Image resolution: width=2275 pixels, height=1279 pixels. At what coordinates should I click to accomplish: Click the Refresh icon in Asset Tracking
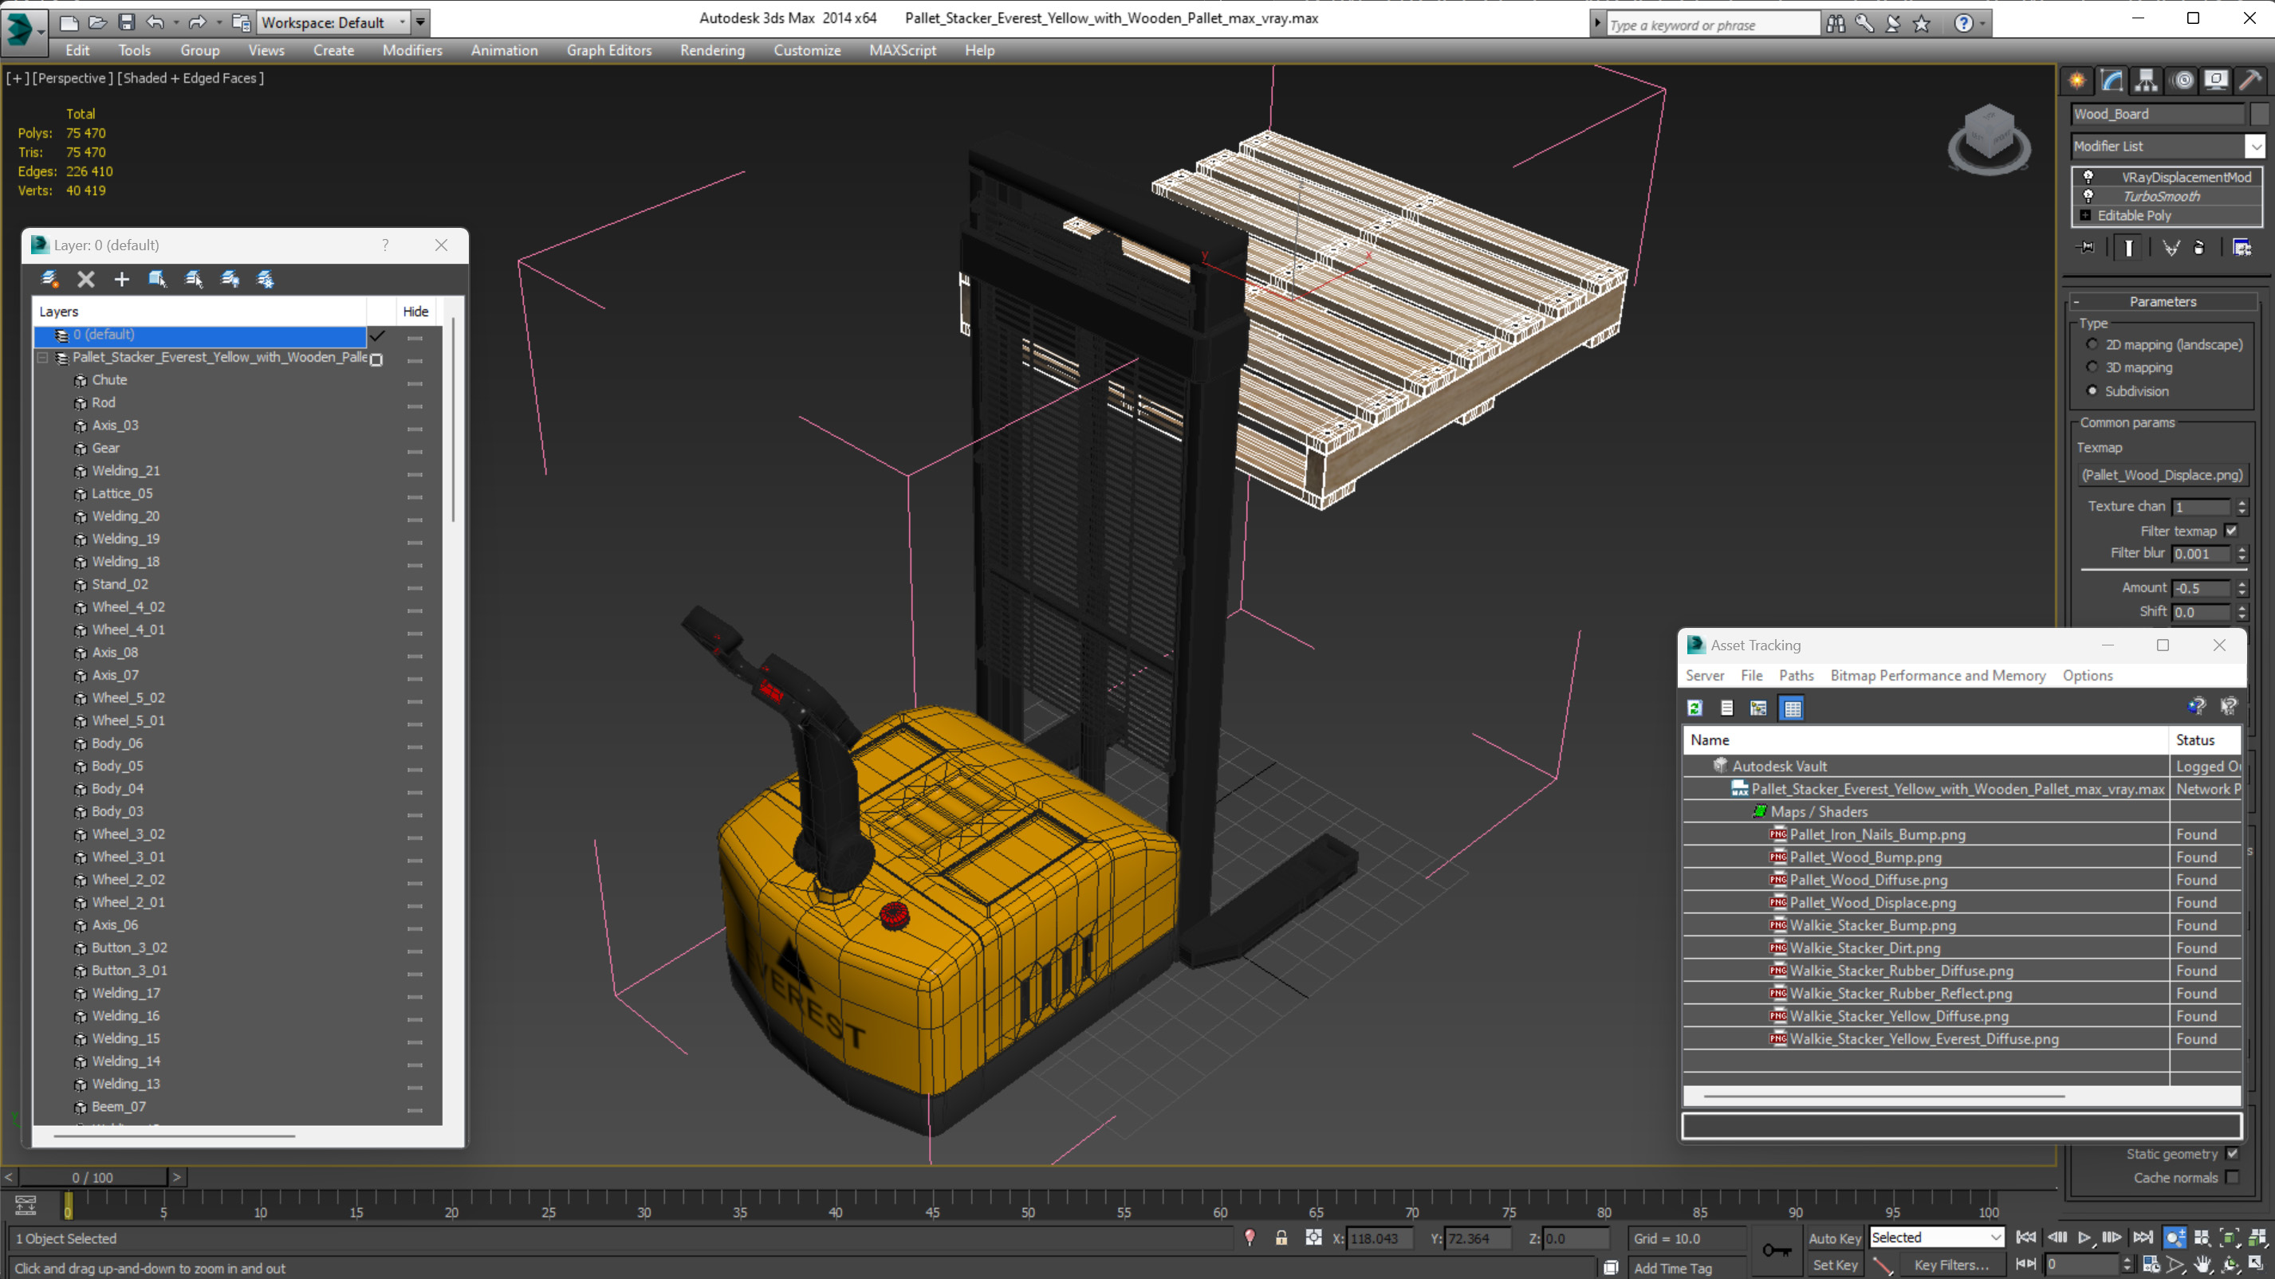pyautogui.click(x=1694, y=708)
